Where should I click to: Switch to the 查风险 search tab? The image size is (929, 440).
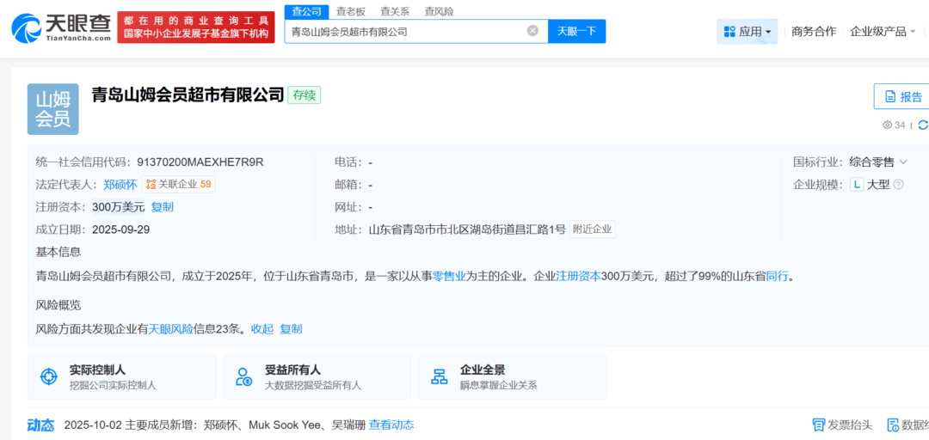pos(439,11)
